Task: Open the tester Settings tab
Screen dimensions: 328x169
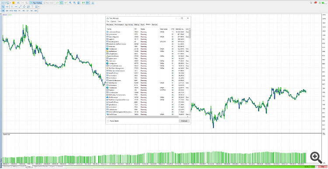Action: pyautogui.click(x=15, y=166)
